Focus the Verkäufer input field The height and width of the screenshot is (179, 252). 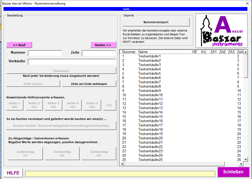point(72,62)
